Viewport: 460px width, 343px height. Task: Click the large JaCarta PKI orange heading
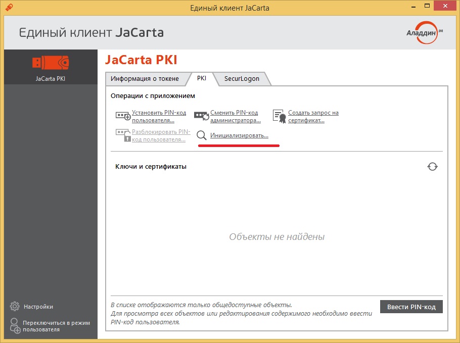(x=141, y=60)
